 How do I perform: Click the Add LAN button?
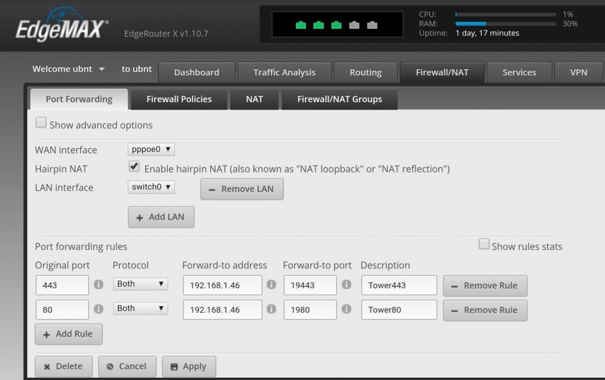coord(161,217)
